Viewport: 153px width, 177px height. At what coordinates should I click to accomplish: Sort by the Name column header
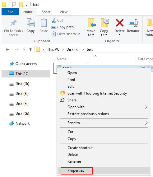tap(62, 59)
